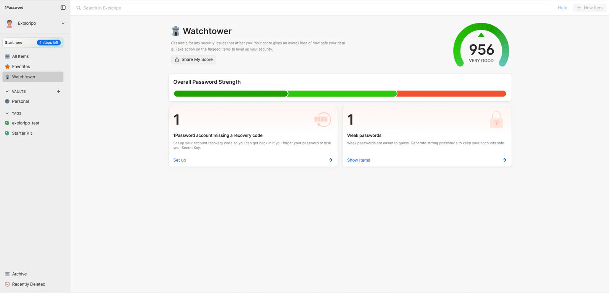Click the arrow next to Show Items
609x293 pixels.
(504, 160)
